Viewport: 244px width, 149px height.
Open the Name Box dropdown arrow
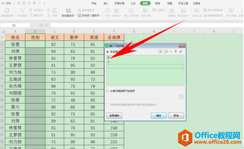tap(29, 25)
